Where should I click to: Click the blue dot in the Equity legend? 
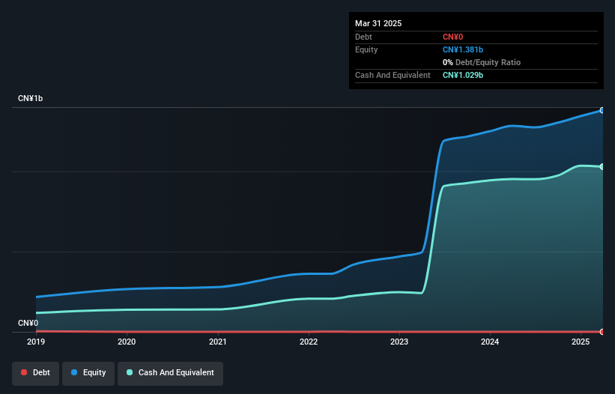tap(75, 372)
